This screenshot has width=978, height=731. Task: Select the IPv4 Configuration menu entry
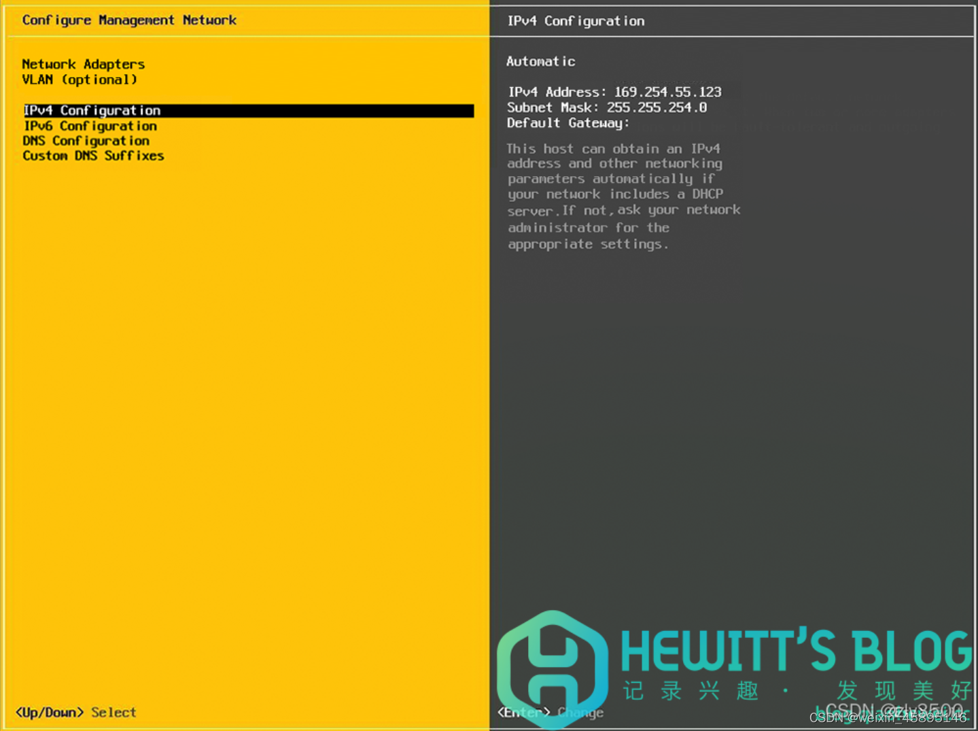(92, 110)
